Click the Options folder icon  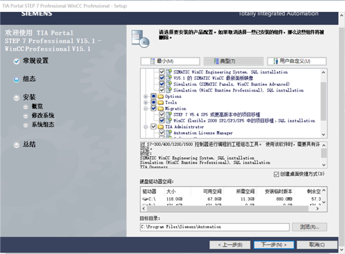161,96
